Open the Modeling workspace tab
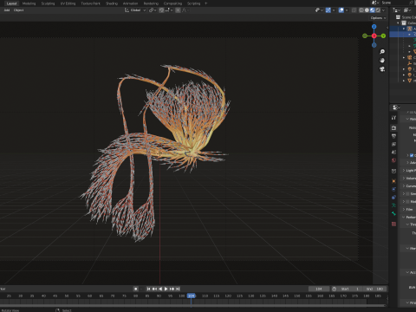 point(29,3)
